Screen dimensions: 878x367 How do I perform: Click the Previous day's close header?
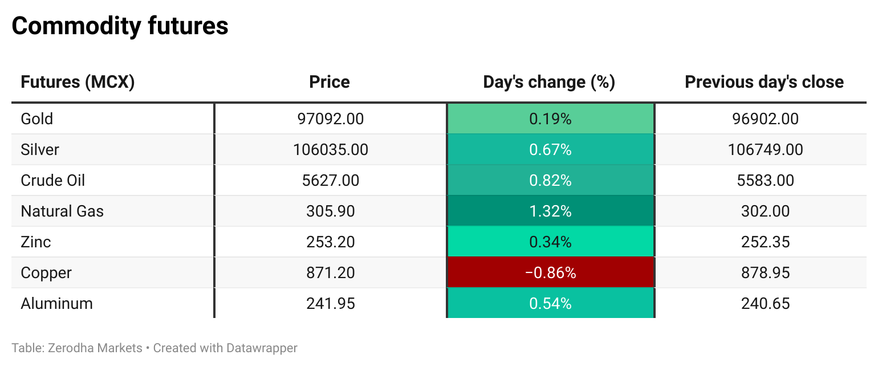tap(764, 82)
